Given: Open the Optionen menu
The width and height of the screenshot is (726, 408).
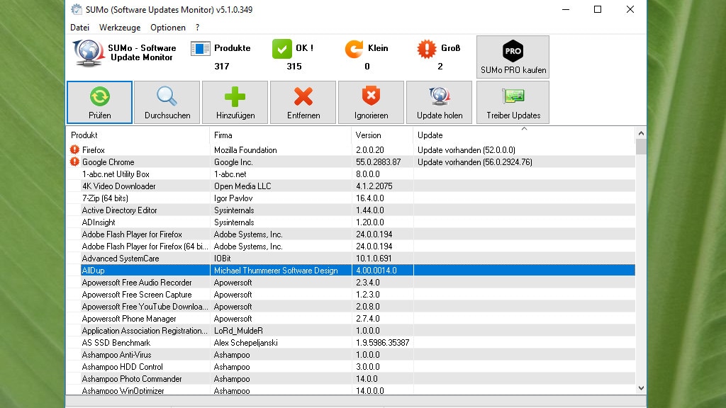Looking at the screenshot, I should 168,28.
